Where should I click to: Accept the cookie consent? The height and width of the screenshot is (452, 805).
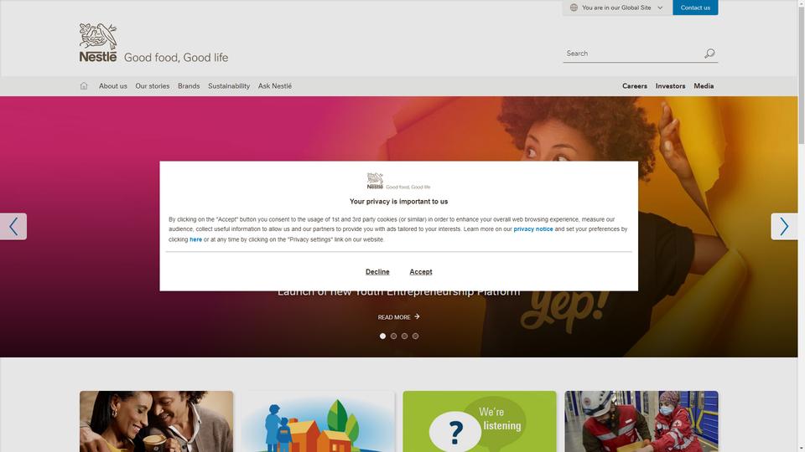(x=420, y=272)
